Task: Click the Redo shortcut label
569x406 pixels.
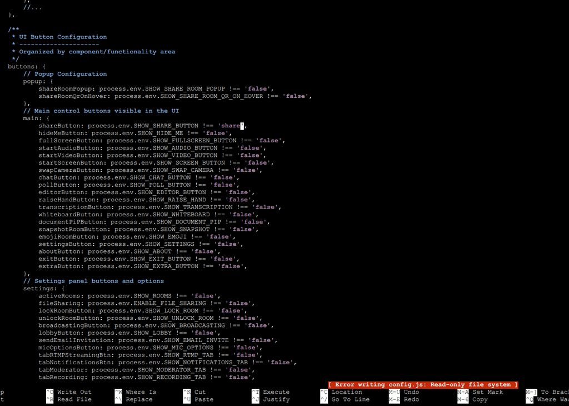Action: click(x=411, y=399)
